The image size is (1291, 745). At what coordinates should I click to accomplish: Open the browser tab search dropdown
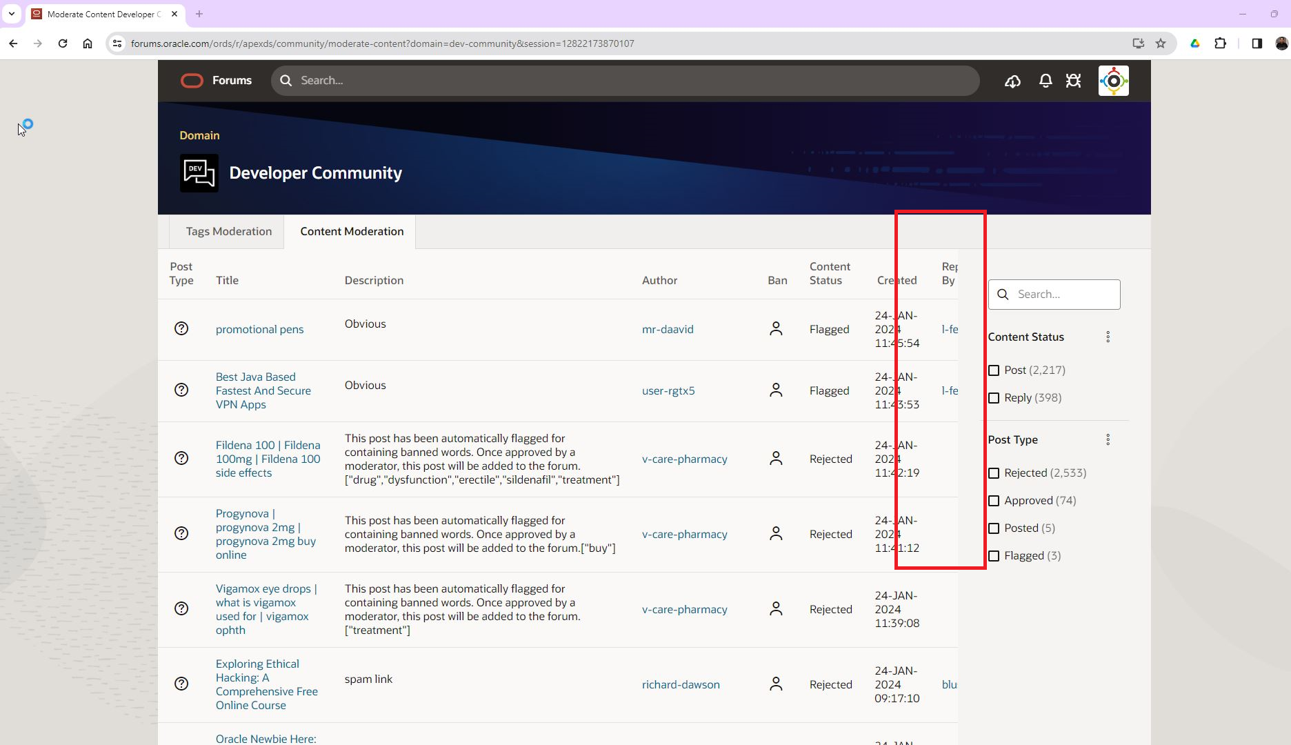click(x=11, y=14)
